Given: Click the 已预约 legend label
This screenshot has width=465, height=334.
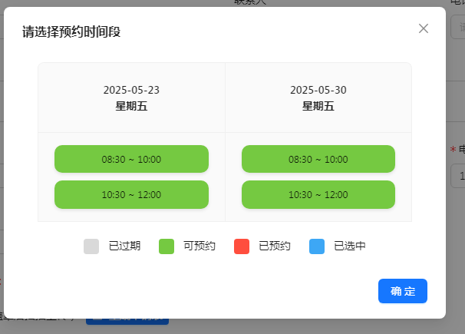Looking at the screenshot, I should point(275,246).
